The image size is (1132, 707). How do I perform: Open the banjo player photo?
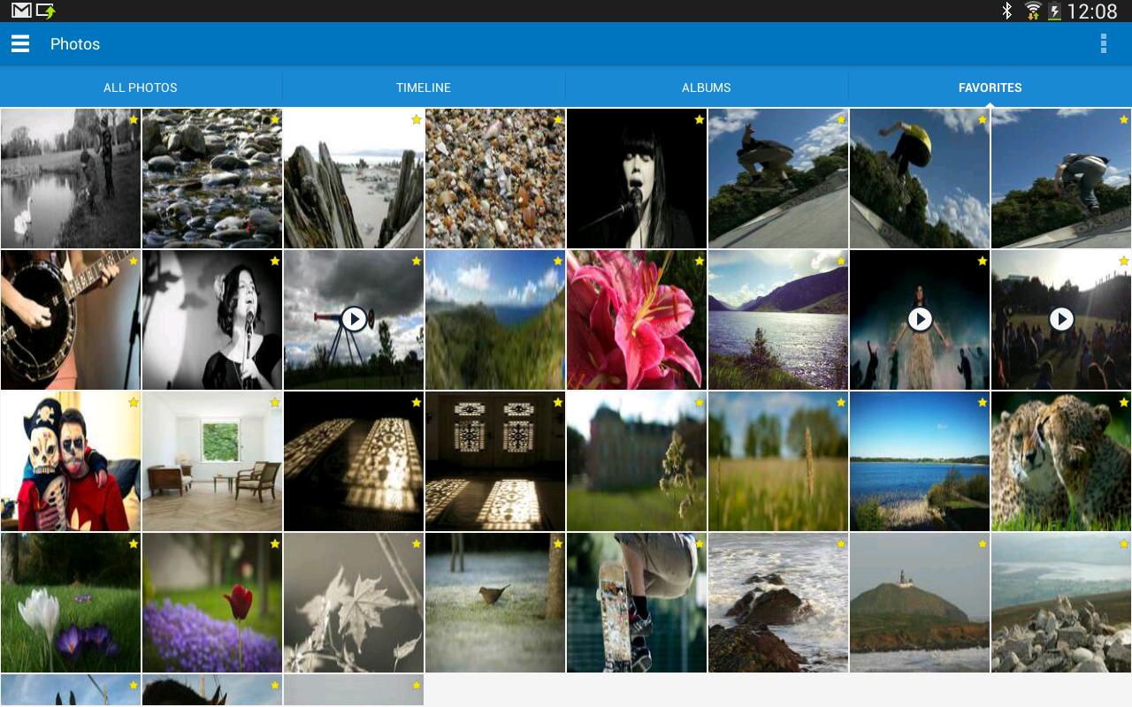(x=71, y=320)
